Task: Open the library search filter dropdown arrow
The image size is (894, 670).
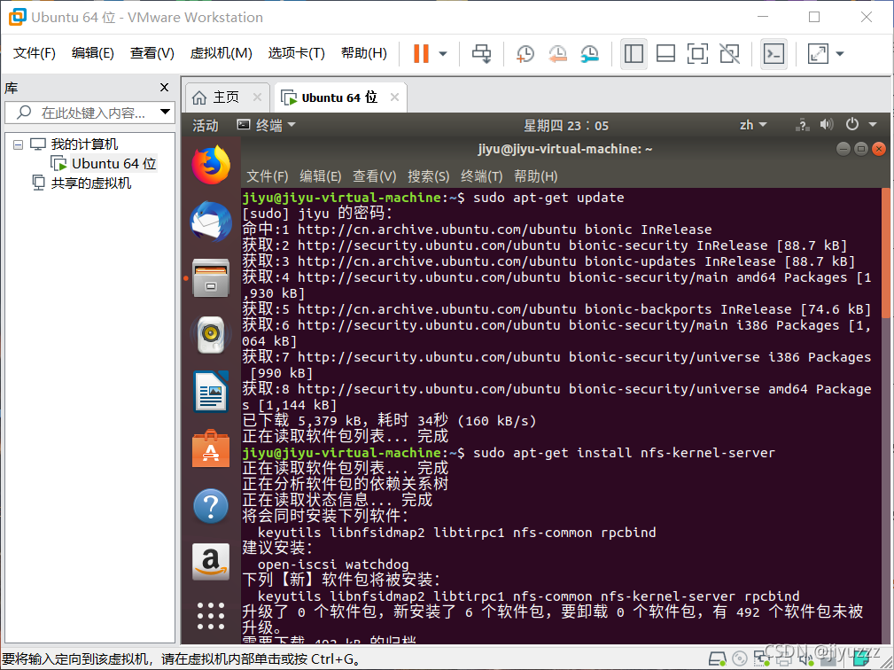Action: (x=165, y=112)
